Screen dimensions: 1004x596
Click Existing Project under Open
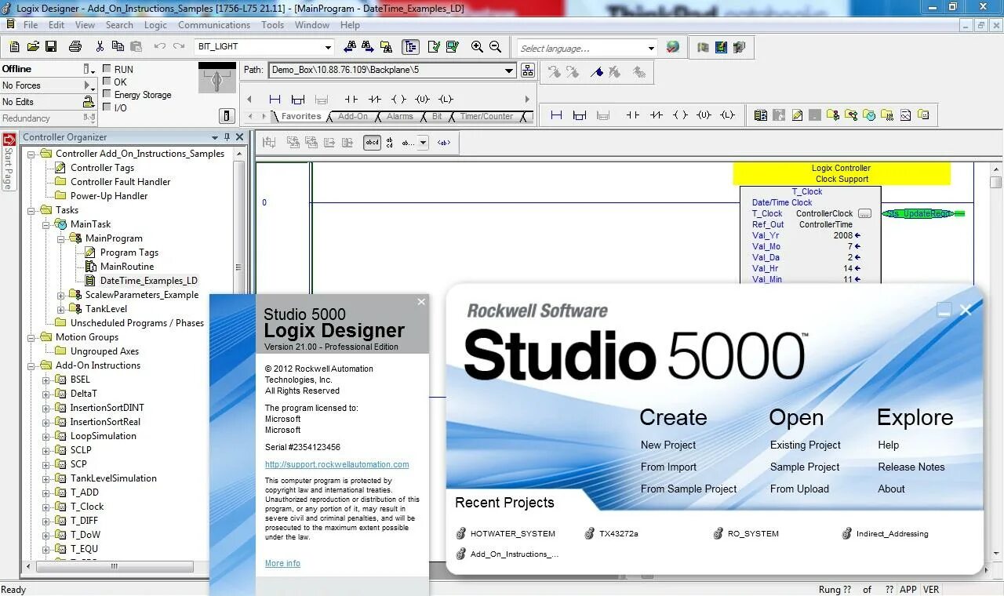pyautogui.click(x=805, y=445)
